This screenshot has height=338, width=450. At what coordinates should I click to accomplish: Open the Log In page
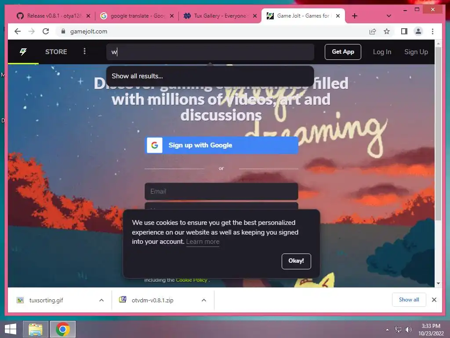click(x=382, y=52)
